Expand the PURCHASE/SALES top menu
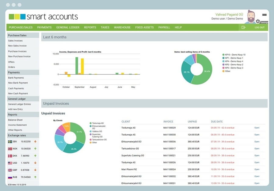This screenshot has width=274, height=191. pyautogui.click(x=20, y=27)
